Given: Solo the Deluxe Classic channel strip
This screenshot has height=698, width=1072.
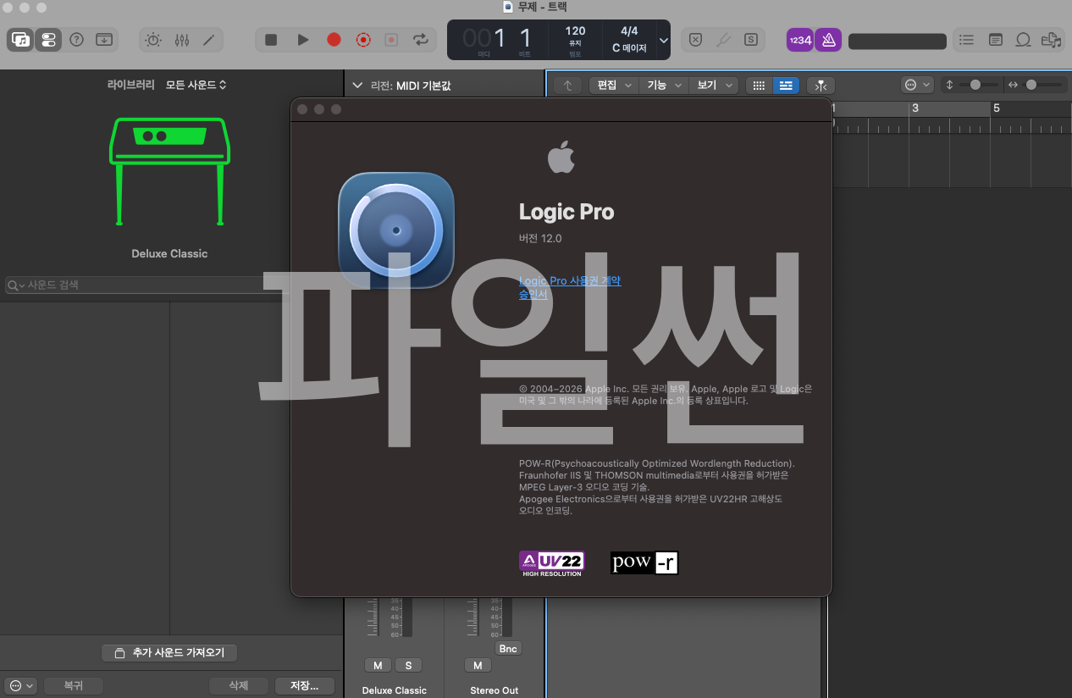Looking at the screenshot, I should pyautogui.click(x=408, y=666).
